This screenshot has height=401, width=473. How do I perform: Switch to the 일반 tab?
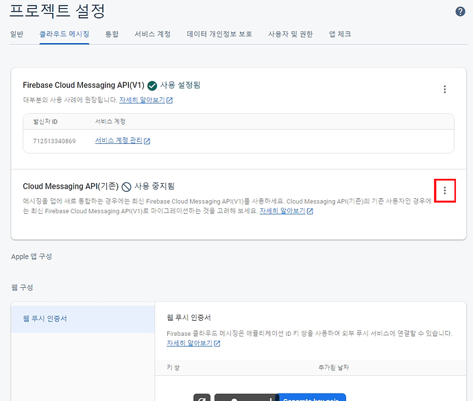pyautogui.click(x=16, y=34)
